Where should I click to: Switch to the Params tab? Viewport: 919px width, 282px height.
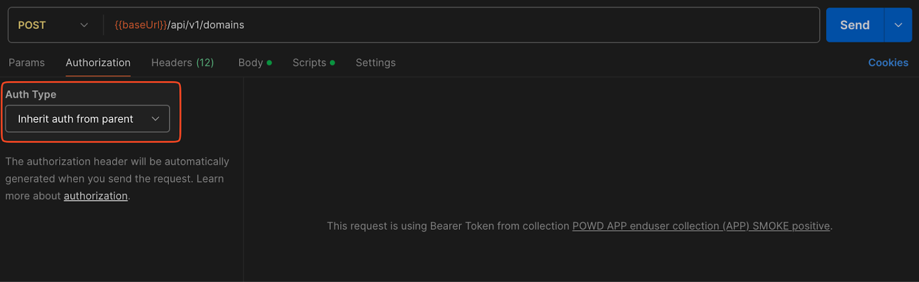click(26, 63)
